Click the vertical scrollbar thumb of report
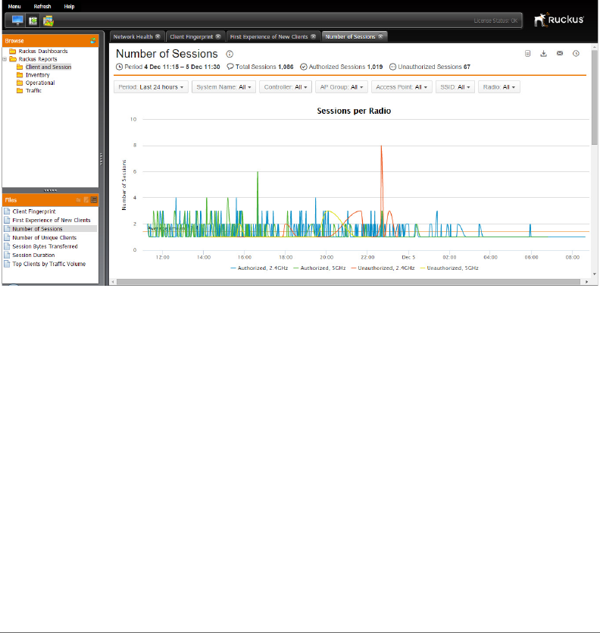This screenshot has height=633, width=600. point(595,97)
